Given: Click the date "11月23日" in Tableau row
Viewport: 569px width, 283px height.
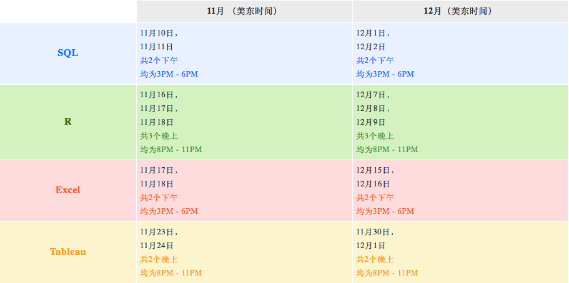Looking at the screenshot, I should point(157,232).
